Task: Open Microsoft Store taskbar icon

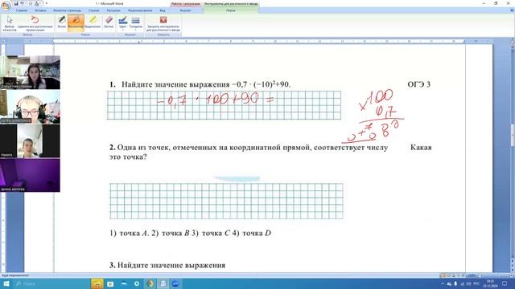Action: pyautogui.click(x=110, y=283)
